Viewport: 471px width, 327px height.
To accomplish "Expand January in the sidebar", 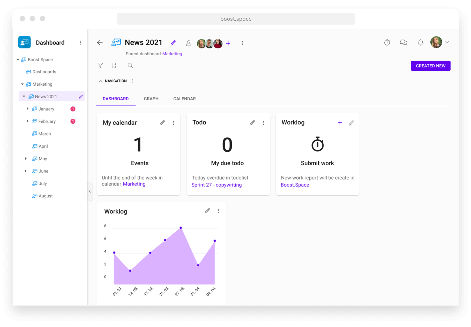I will pyautogui.click(x=28, y=109).
